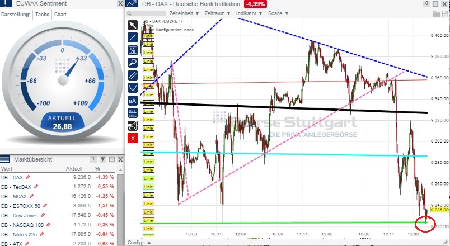450x246 pixels.
Task: Maximize the Marktübersicht panel
Action: click(x=112, y=159)
